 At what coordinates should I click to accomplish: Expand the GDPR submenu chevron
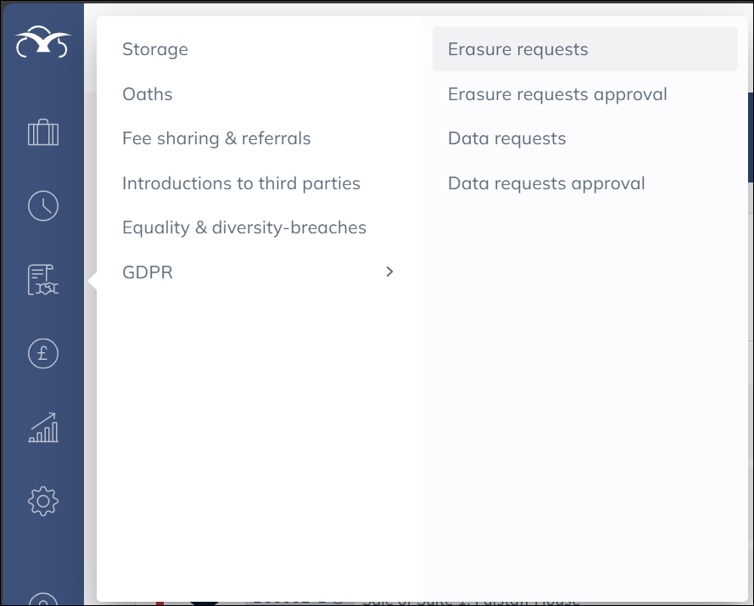point(389,272)
